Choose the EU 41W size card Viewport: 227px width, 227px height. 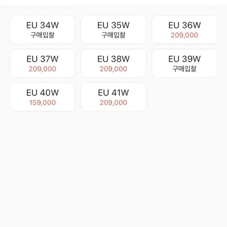pyautogui.click(x=113, y=97)
